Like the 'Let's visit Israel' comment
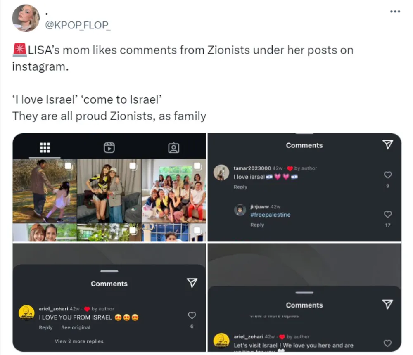Screen dimensions: 413x355 pos(387,343)
